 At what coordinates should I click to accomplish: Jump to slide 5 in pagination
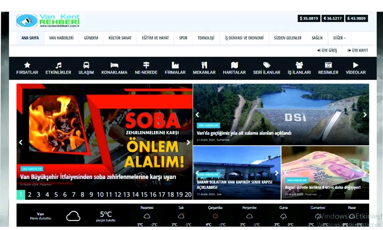click(x=56, y=195)
